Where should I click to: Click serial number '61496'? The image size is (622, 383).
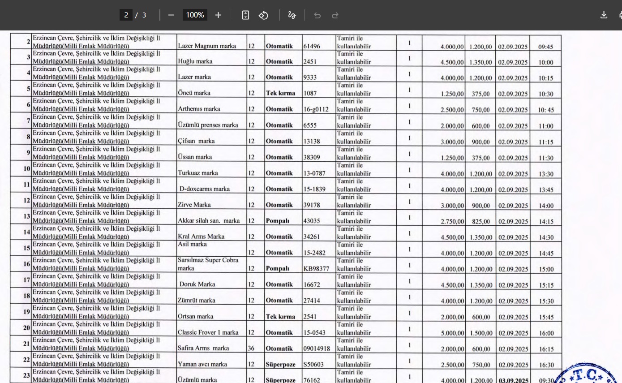pos(312,46)
